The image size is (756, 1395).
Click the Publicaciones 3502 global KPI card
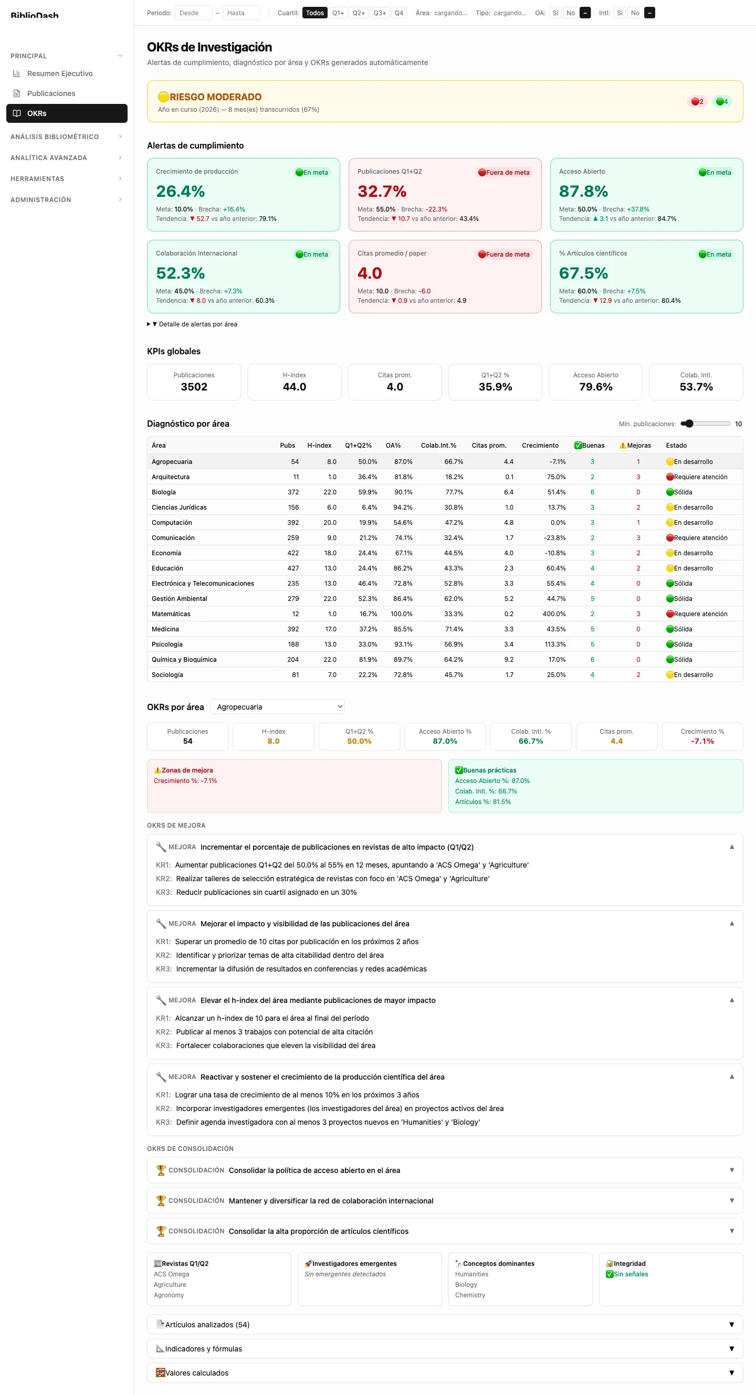tap(194, 382)
